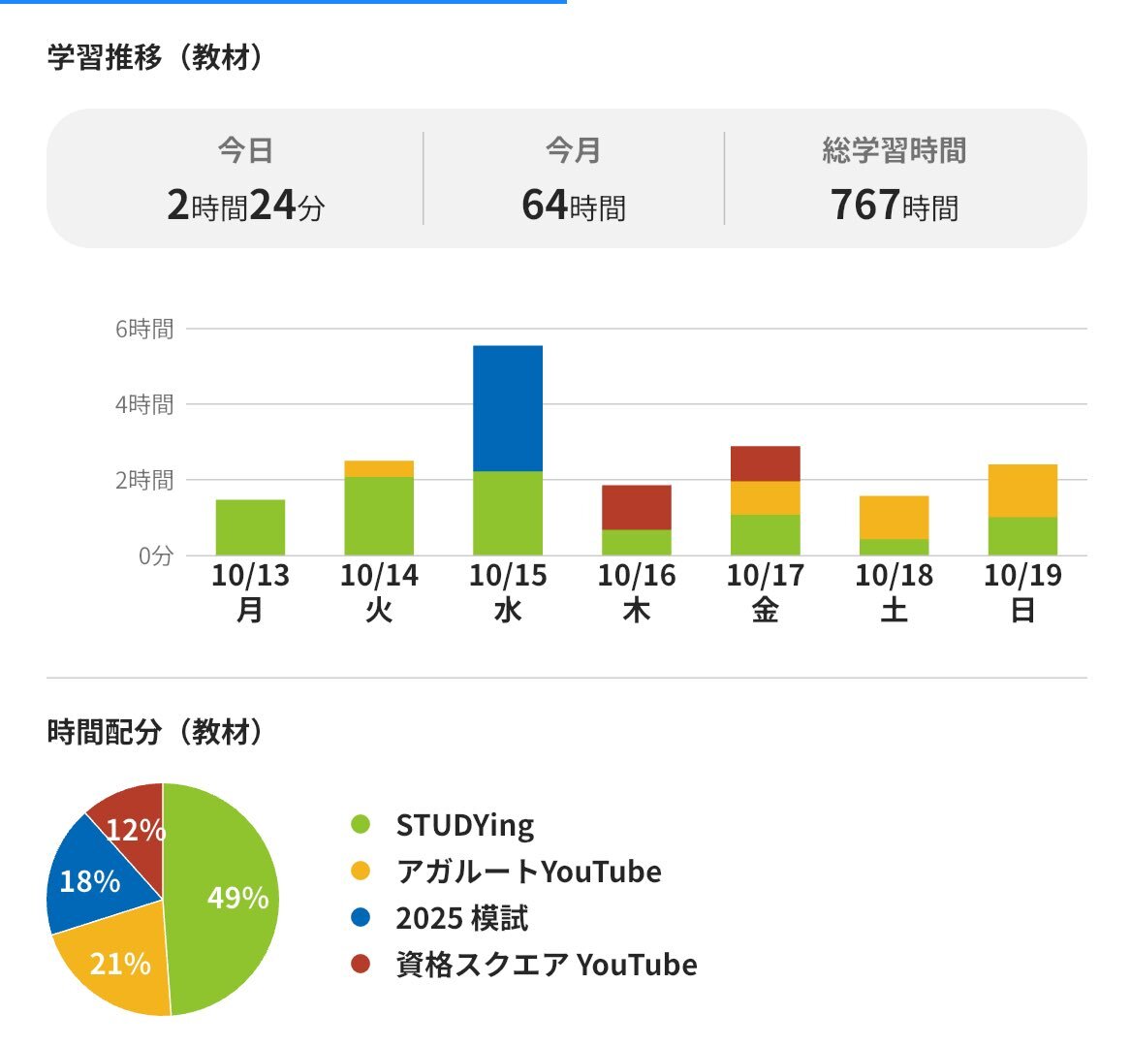Click the 10/13 月 axis label
Viewport: 1131px width, 1047px height.
[250, 591]
